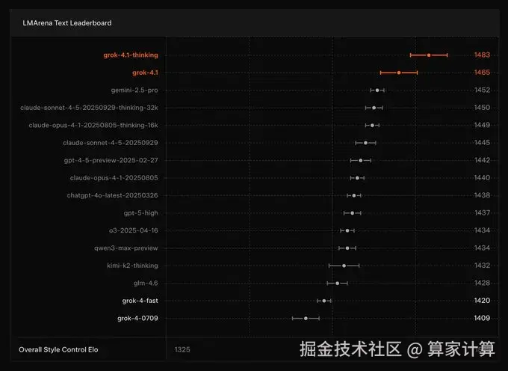Click the kimi-k2-thinking label
This screenshot has height=371, width=508.
pyautogui.click(x=132, y=266)
